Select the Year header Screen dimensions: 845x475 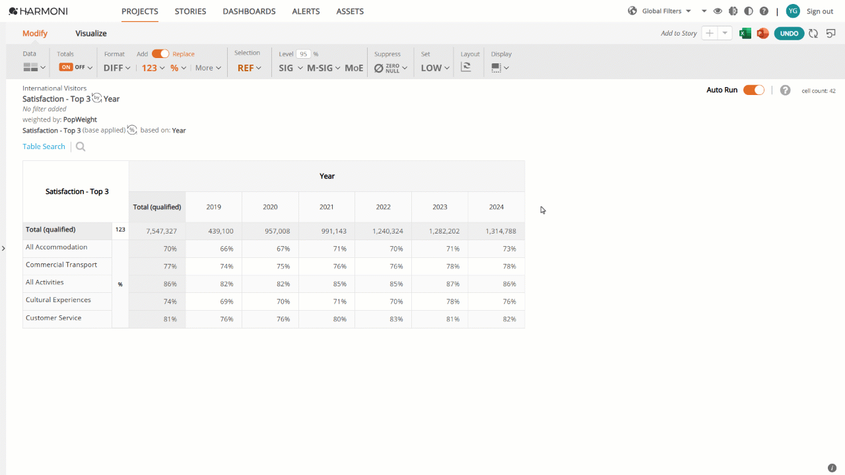tap(327, 176)
